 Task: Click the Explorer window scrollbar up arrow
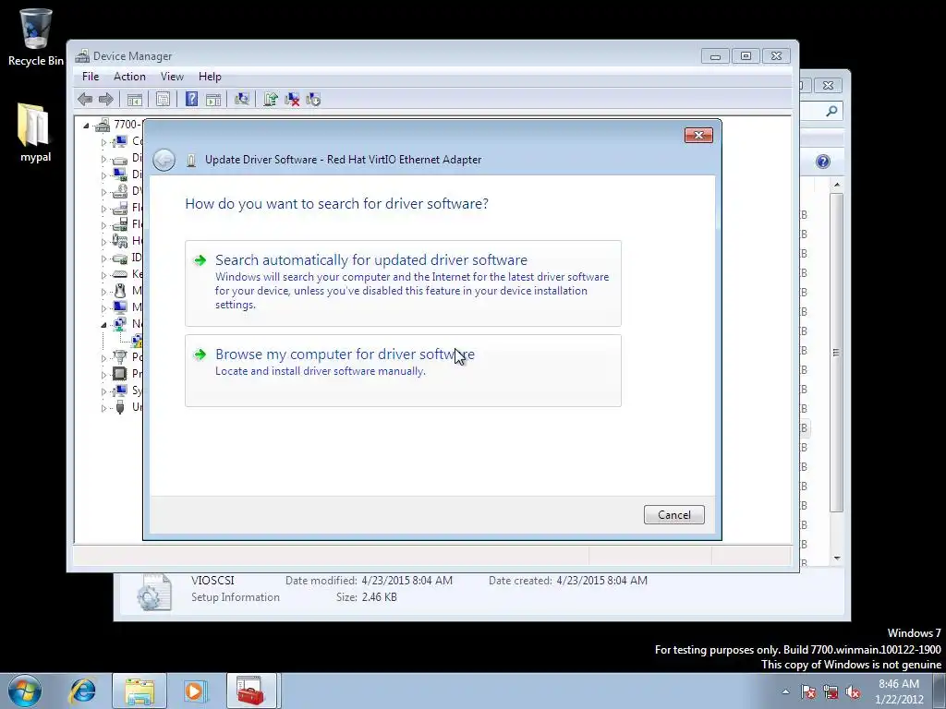(x=837, y=185)
